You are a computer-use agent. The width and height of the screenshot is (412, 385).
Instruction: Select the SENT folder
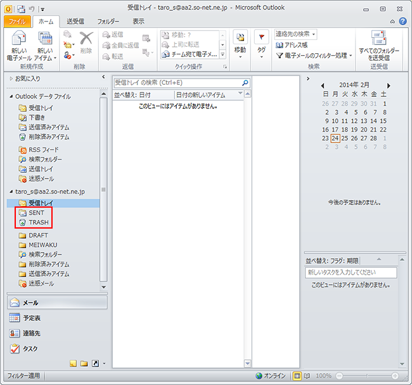click(x=36, y=213)
